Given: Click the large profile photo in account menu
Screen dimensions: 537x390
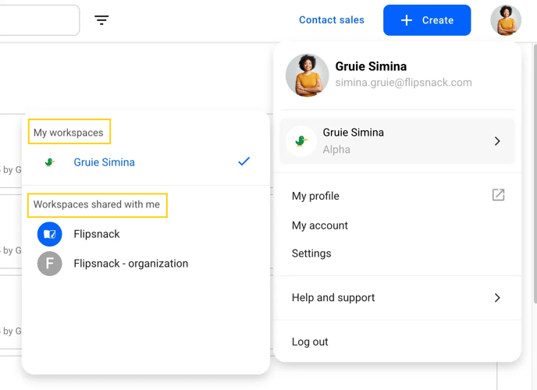Looking at the screenshot, I should coord(308,75).
